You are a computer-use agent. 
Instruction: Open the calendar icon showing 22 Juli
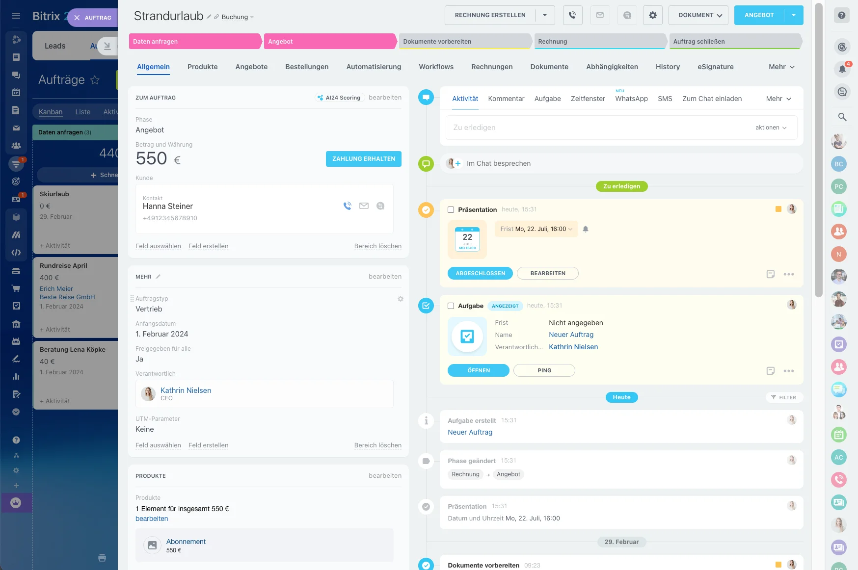[x=467, y=239]
